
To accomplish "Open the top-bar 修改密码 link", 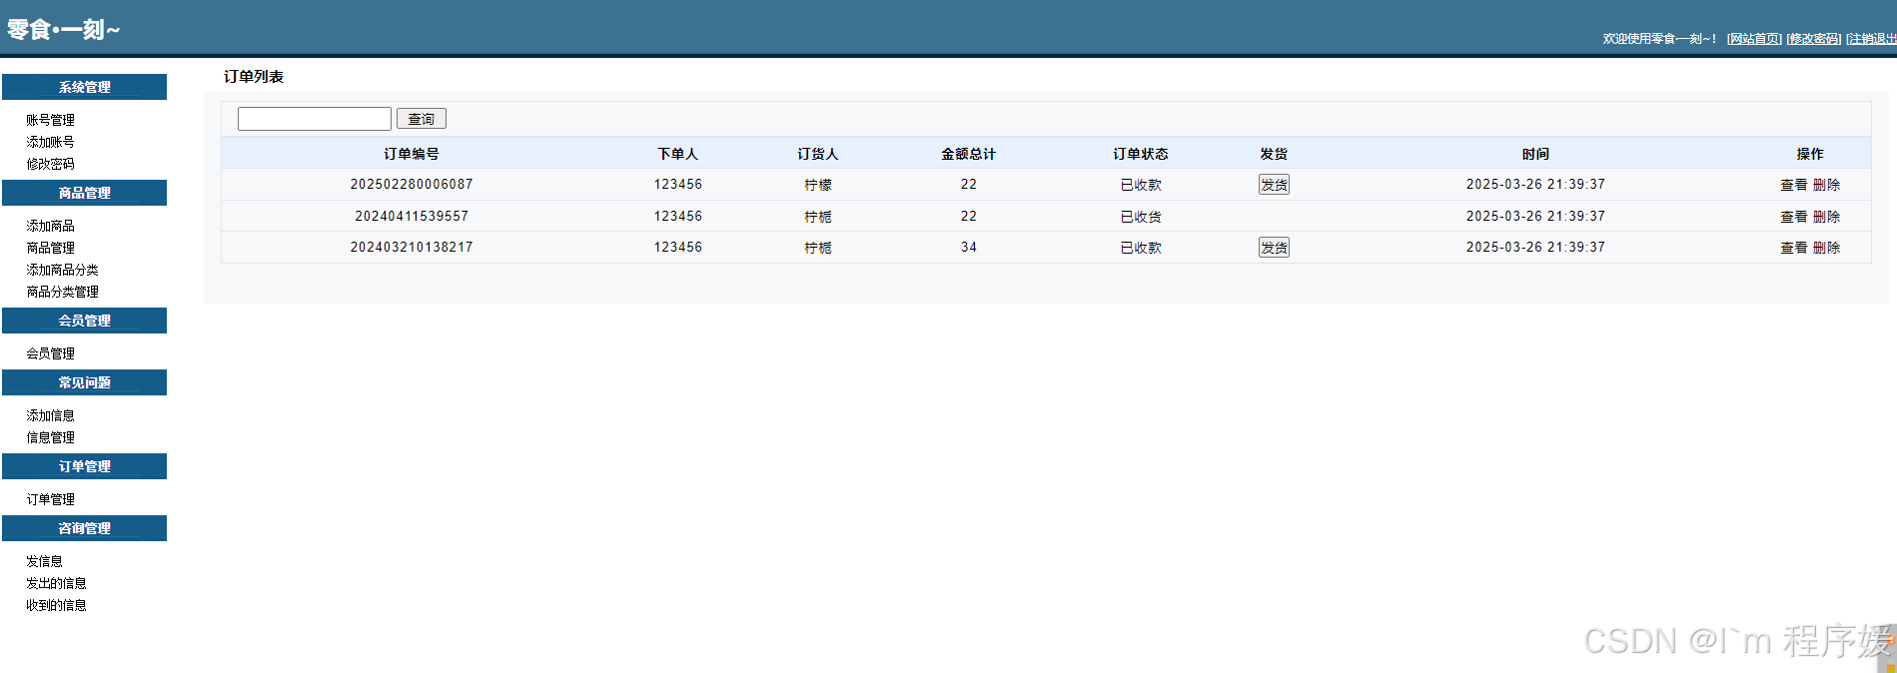I will coord(1813,39).
